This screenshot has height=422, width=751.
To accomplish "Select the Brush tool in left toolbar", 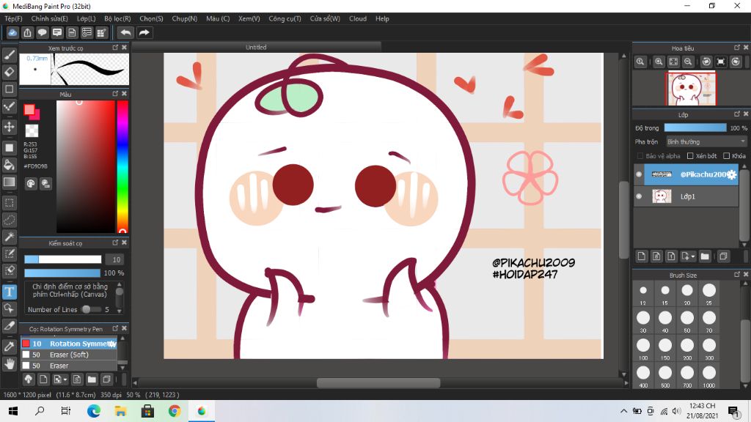I will point(9,55).
